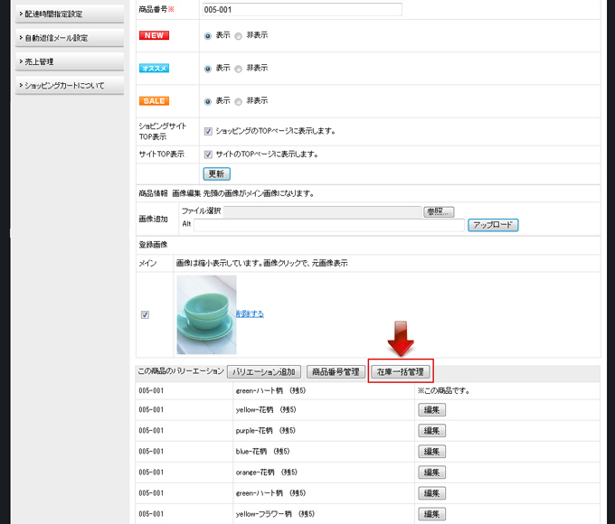Expand 売上管理 sidebar item
The width and height of the screenshot is (615, 524).
tap(68, 61)
